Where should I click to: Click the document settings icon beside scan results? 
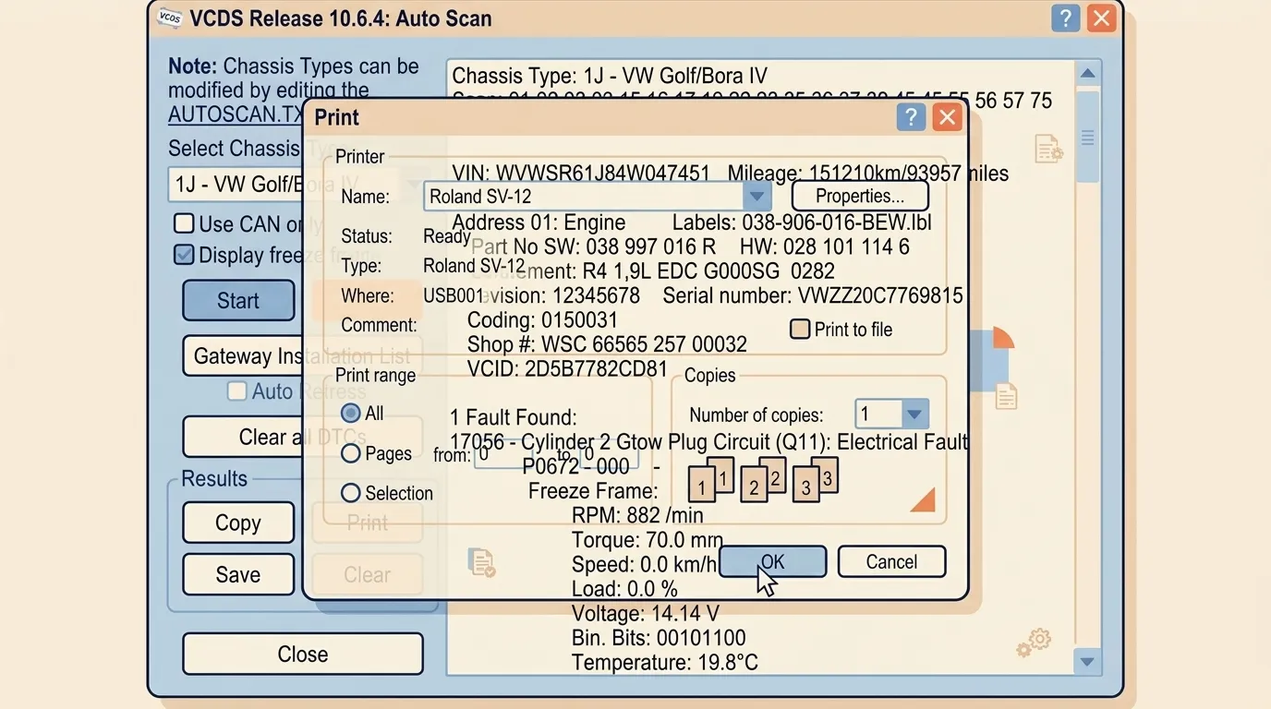coord(1048,149)
